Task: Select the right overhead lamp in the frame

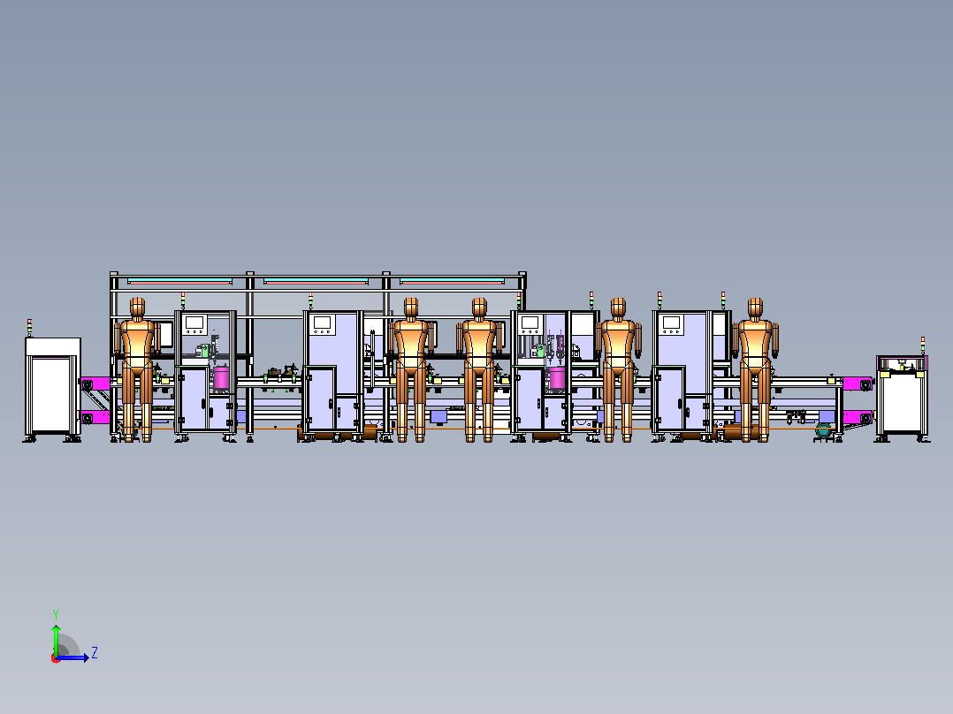Action: click(x=453, y=281)
